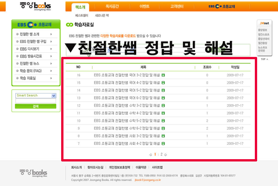Click the JoongAng Books logo at the top left
The width and height of the screenshot is (278, 186).
point(35,7)
